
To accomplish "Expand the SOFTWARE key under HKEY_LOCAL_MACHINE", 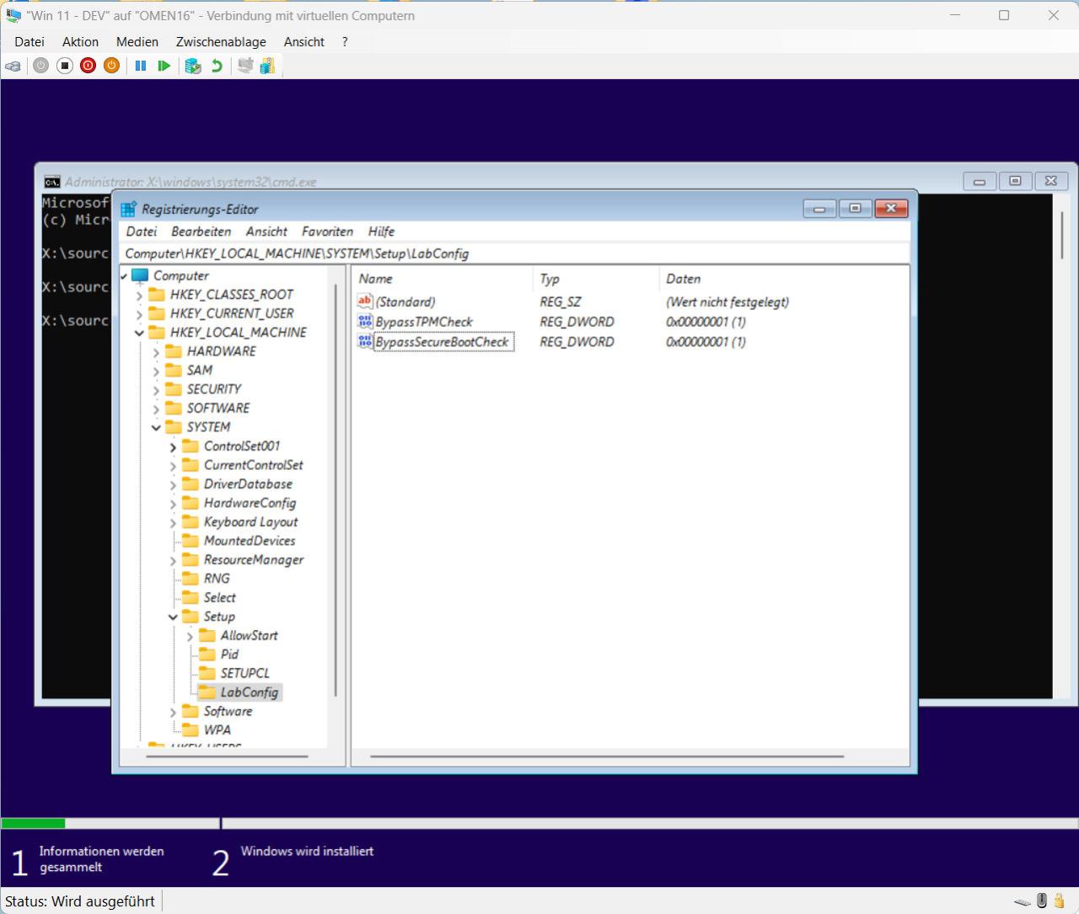I will point(156,409).
